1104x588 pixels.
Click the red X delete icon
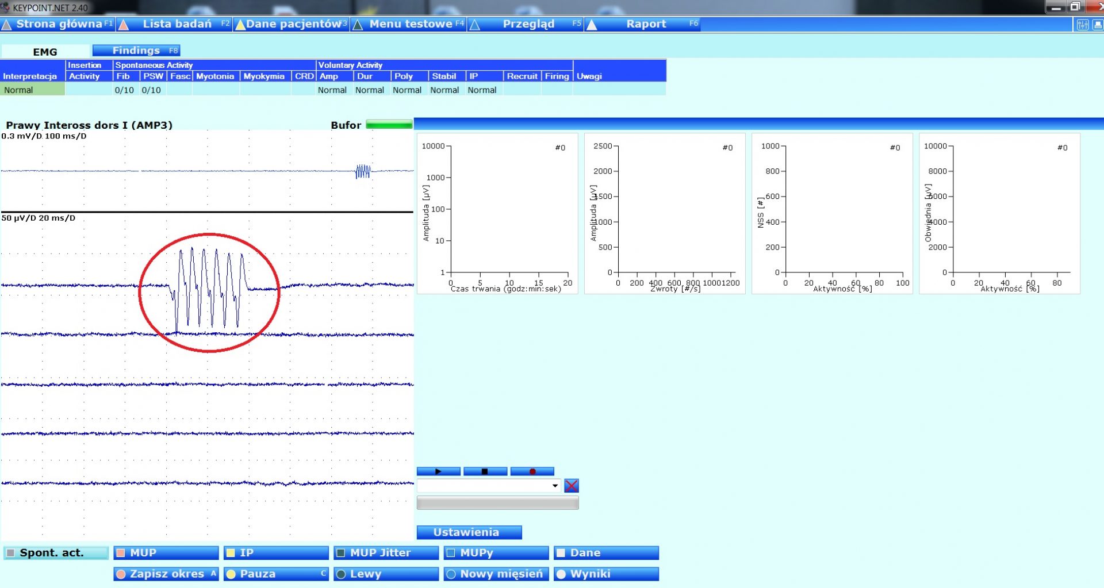[572, 486]
